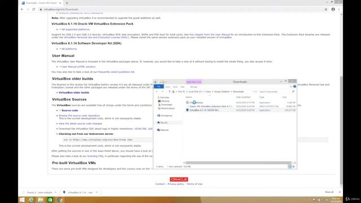Open the File tab in the Downloads Explorer window
Viewport: 361px width, 203px height.
point(159,86)
